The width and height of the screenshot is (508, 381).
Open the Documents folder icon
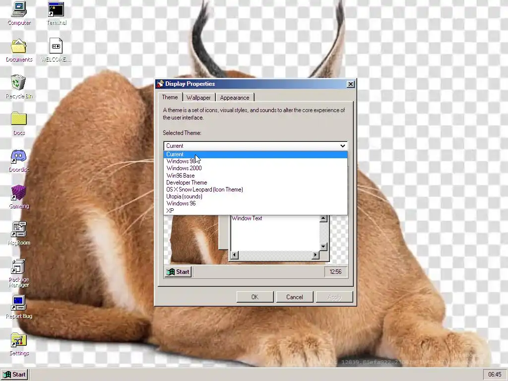[19, 50]
